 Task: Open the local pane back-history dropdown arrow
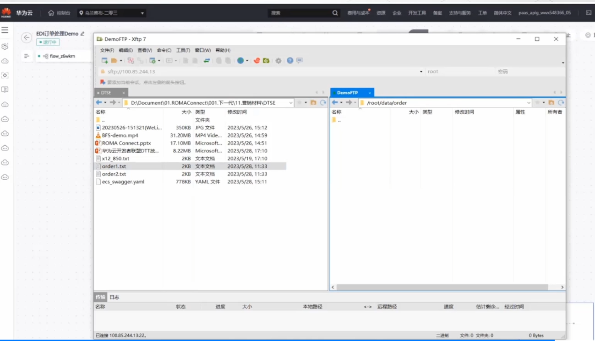[105, 103]
